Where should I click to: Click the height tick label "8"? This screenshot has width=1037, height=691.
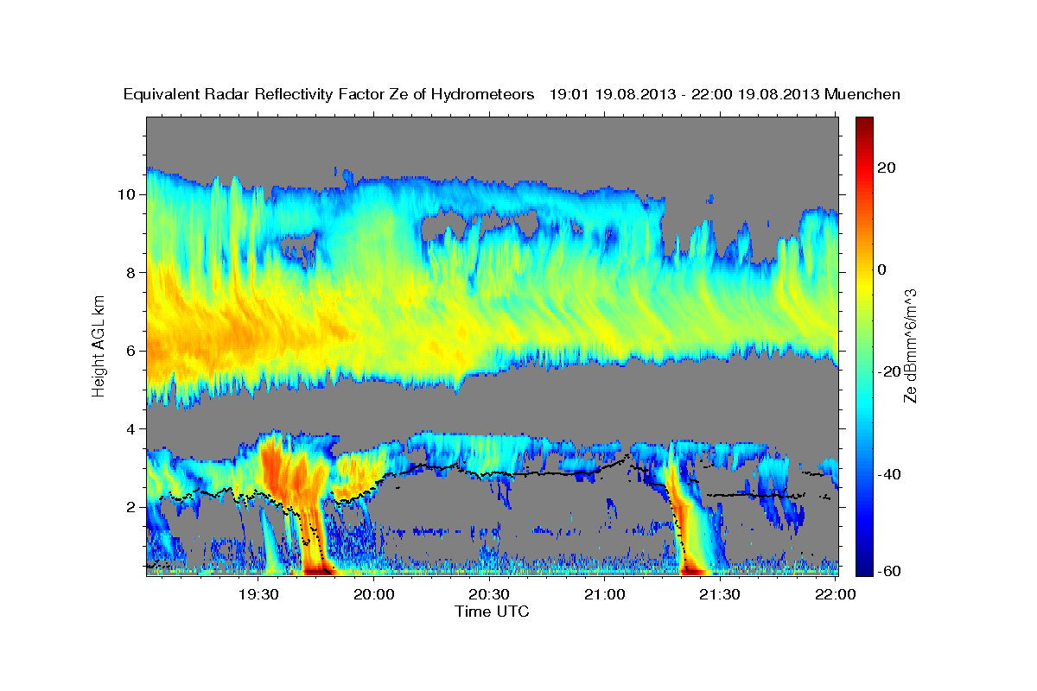tap(130, 272)
